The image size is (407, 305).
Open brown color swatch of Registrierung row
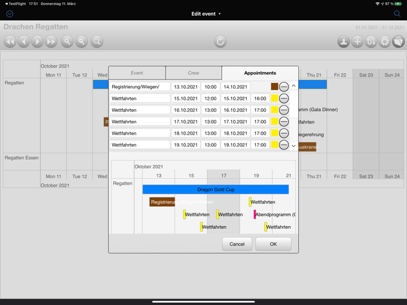click(274, 87)
